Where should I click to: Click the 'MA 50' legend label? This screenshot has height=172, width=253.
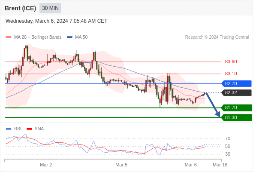click(81, 37)
